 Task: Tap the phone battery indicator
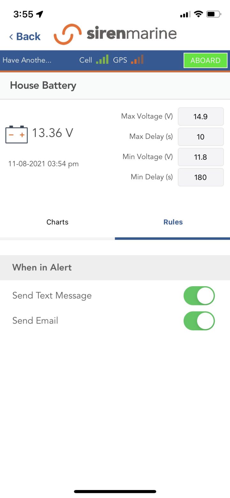213,14
